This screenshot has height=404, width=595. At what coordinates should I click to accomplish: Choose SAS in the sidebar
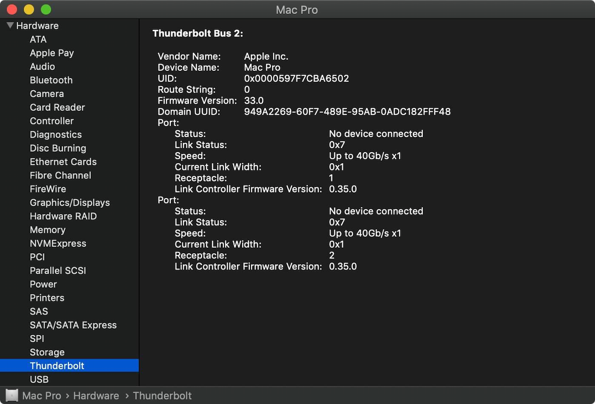click(39, 311)
